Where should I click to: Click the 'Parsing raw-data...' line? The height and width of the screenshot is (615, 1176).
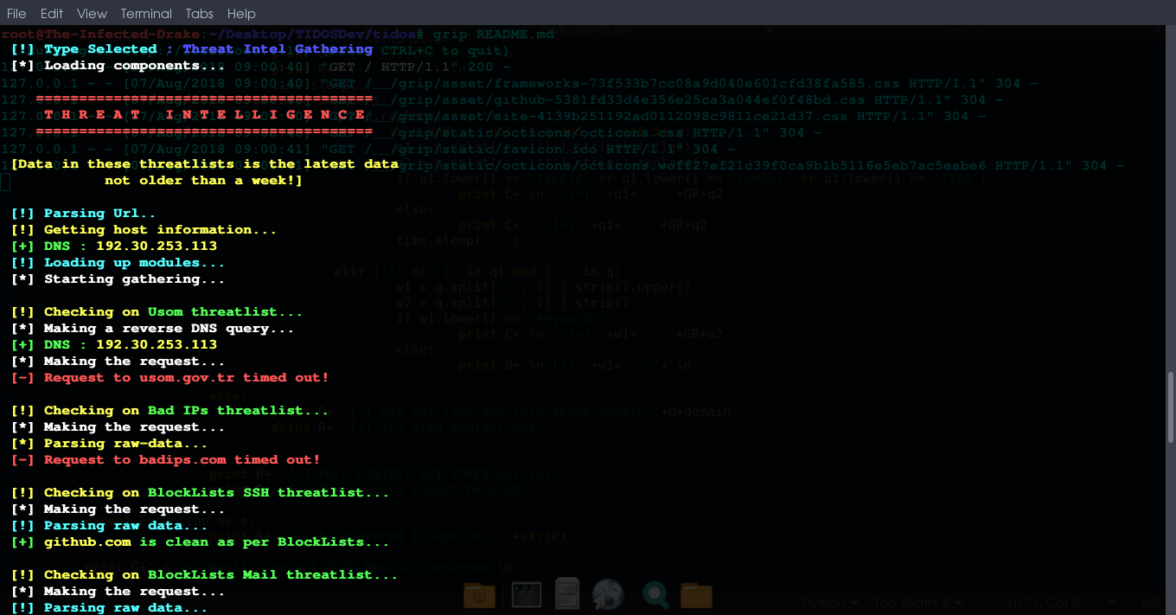click(x=110, y=444)
